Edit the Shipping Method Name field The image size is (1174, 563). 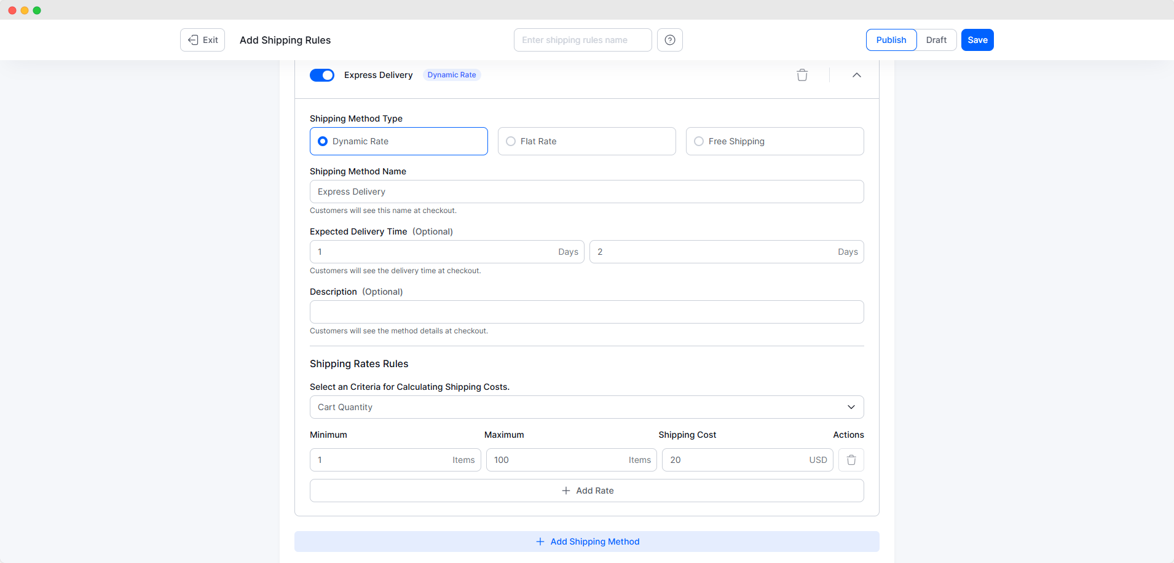click(587, 192)
